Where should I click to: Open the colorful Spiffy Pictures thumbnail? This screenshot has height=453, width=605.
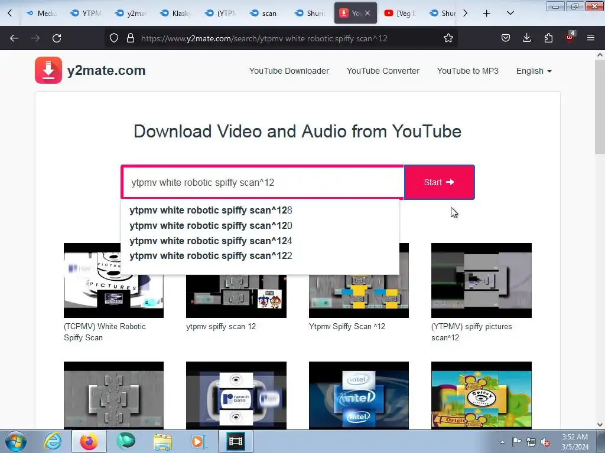tap(481, 395)
